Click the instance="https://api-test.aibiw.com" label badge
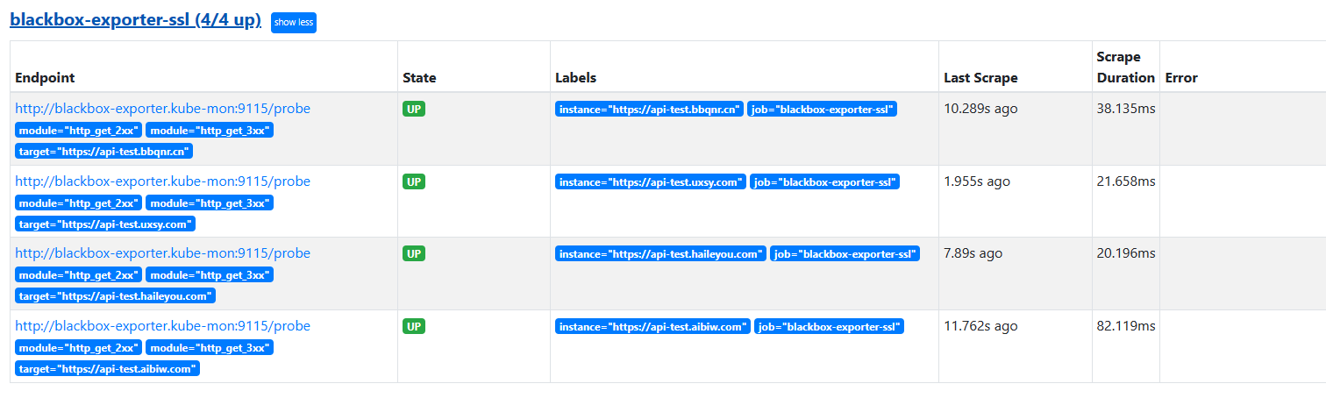The height and width of the screenshot is (398, 1326). tap(652, 327)
